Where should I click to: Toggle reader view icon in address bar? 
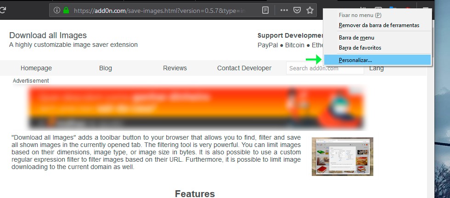click(x=265, y=10)
